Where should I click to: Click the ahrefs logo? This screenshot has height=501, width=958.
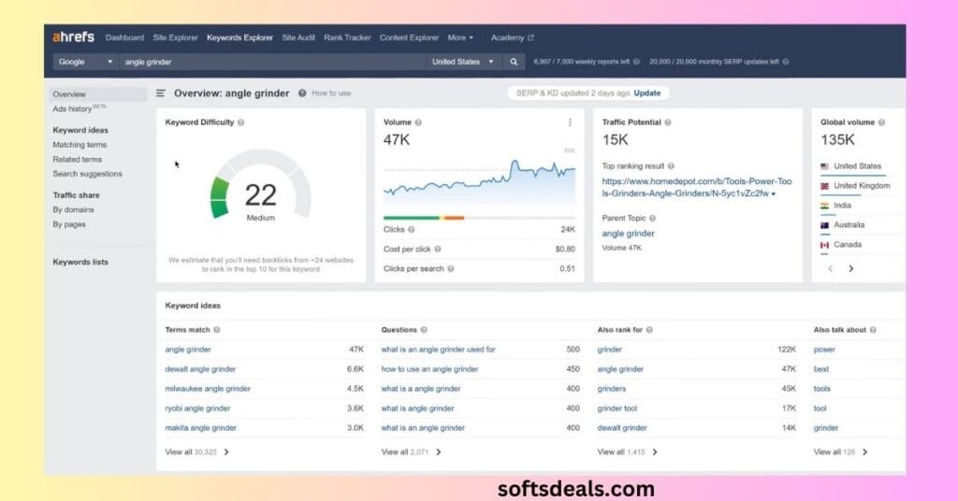pyautogui.click(x=73, y=37)
